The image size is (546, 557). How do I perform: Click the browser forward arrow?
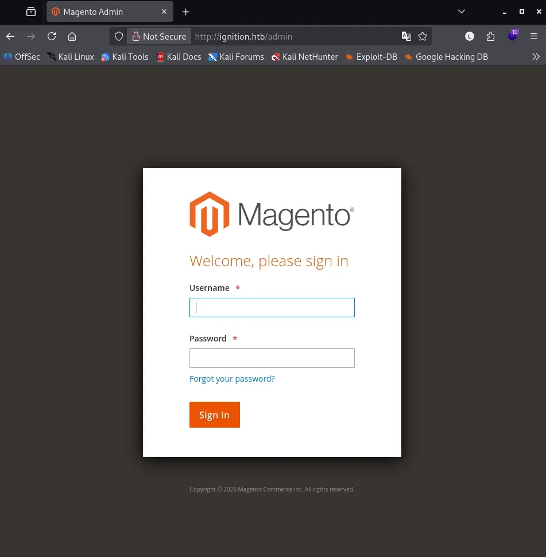[x=31, y=36]
